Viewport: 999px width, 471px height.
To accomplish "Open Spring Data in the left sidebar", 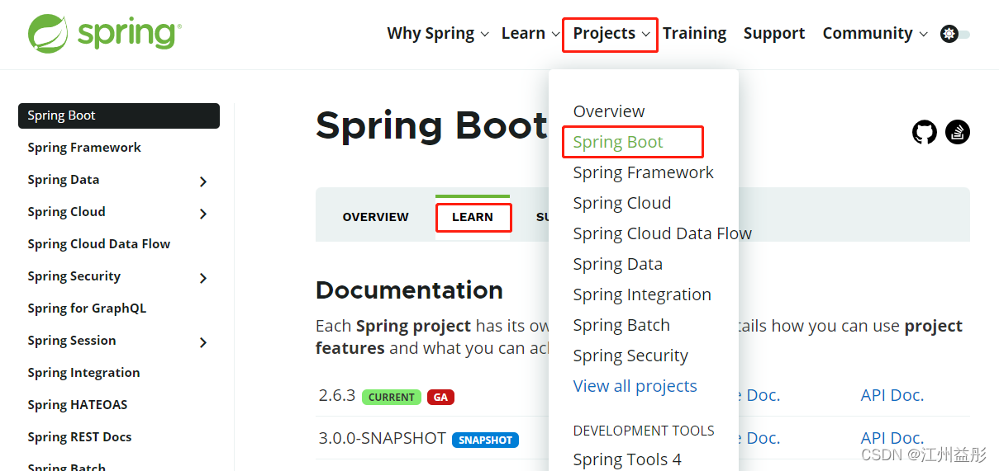I will tap(64, 180).
